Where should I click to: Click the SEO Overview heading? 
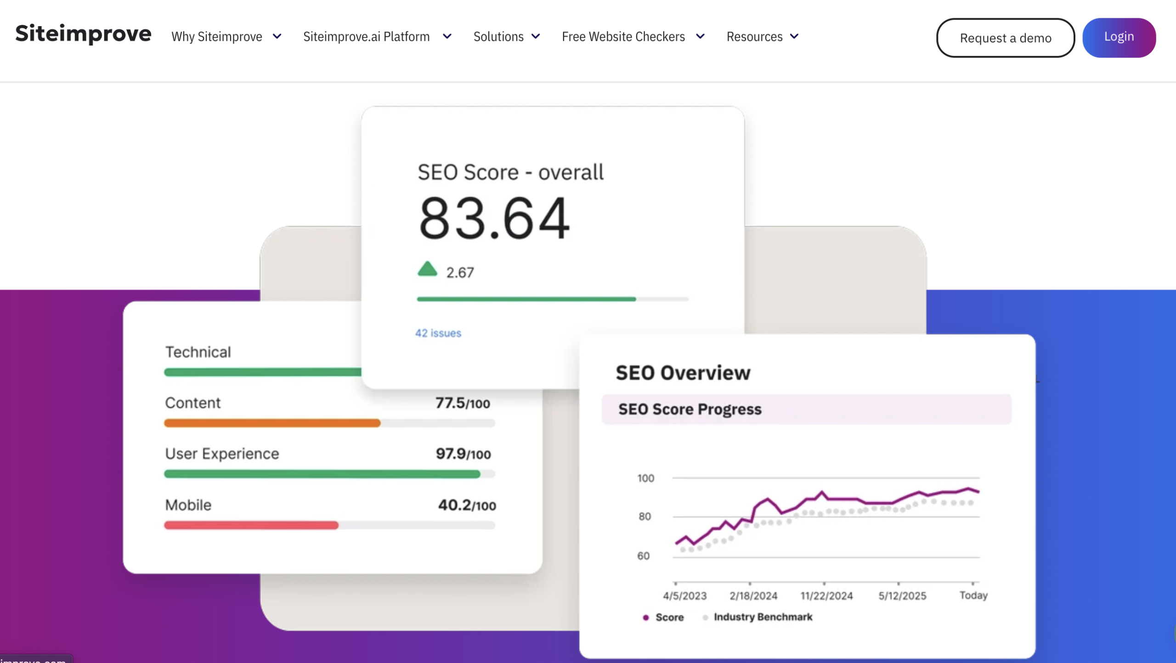pos(683,373)
